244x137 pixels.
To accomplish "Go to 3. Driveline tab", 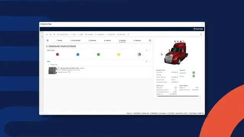I will (92, 41).
